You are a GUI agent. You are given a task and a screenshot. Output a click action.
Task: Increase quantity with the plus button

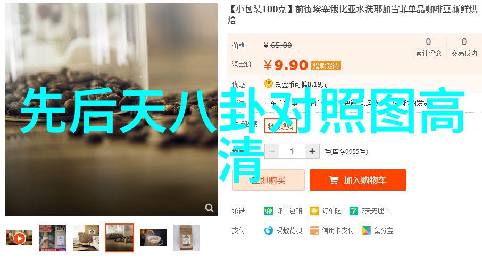pyautogui.click(x=312, y=151)
